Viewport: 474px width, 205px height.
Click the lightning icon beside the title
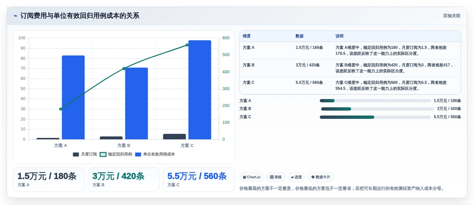coord(16,16)
